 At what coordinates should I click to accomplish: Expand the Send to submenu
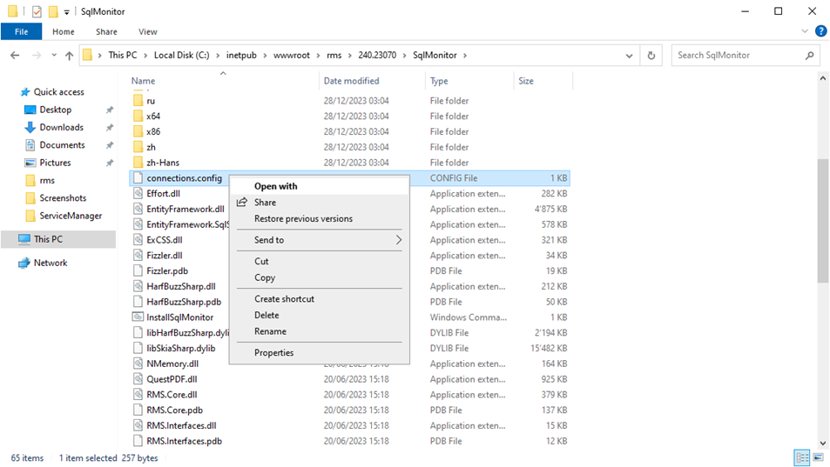319,240
